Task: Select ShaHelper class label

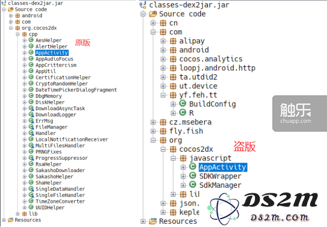Action: 48,183
